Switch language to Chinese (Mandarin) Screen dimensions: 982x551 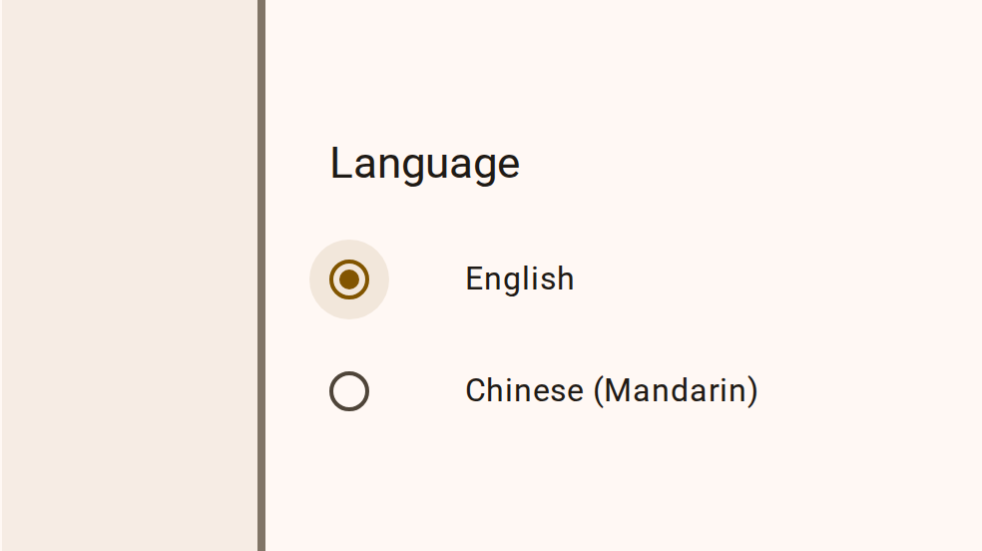tap(349, 391)
